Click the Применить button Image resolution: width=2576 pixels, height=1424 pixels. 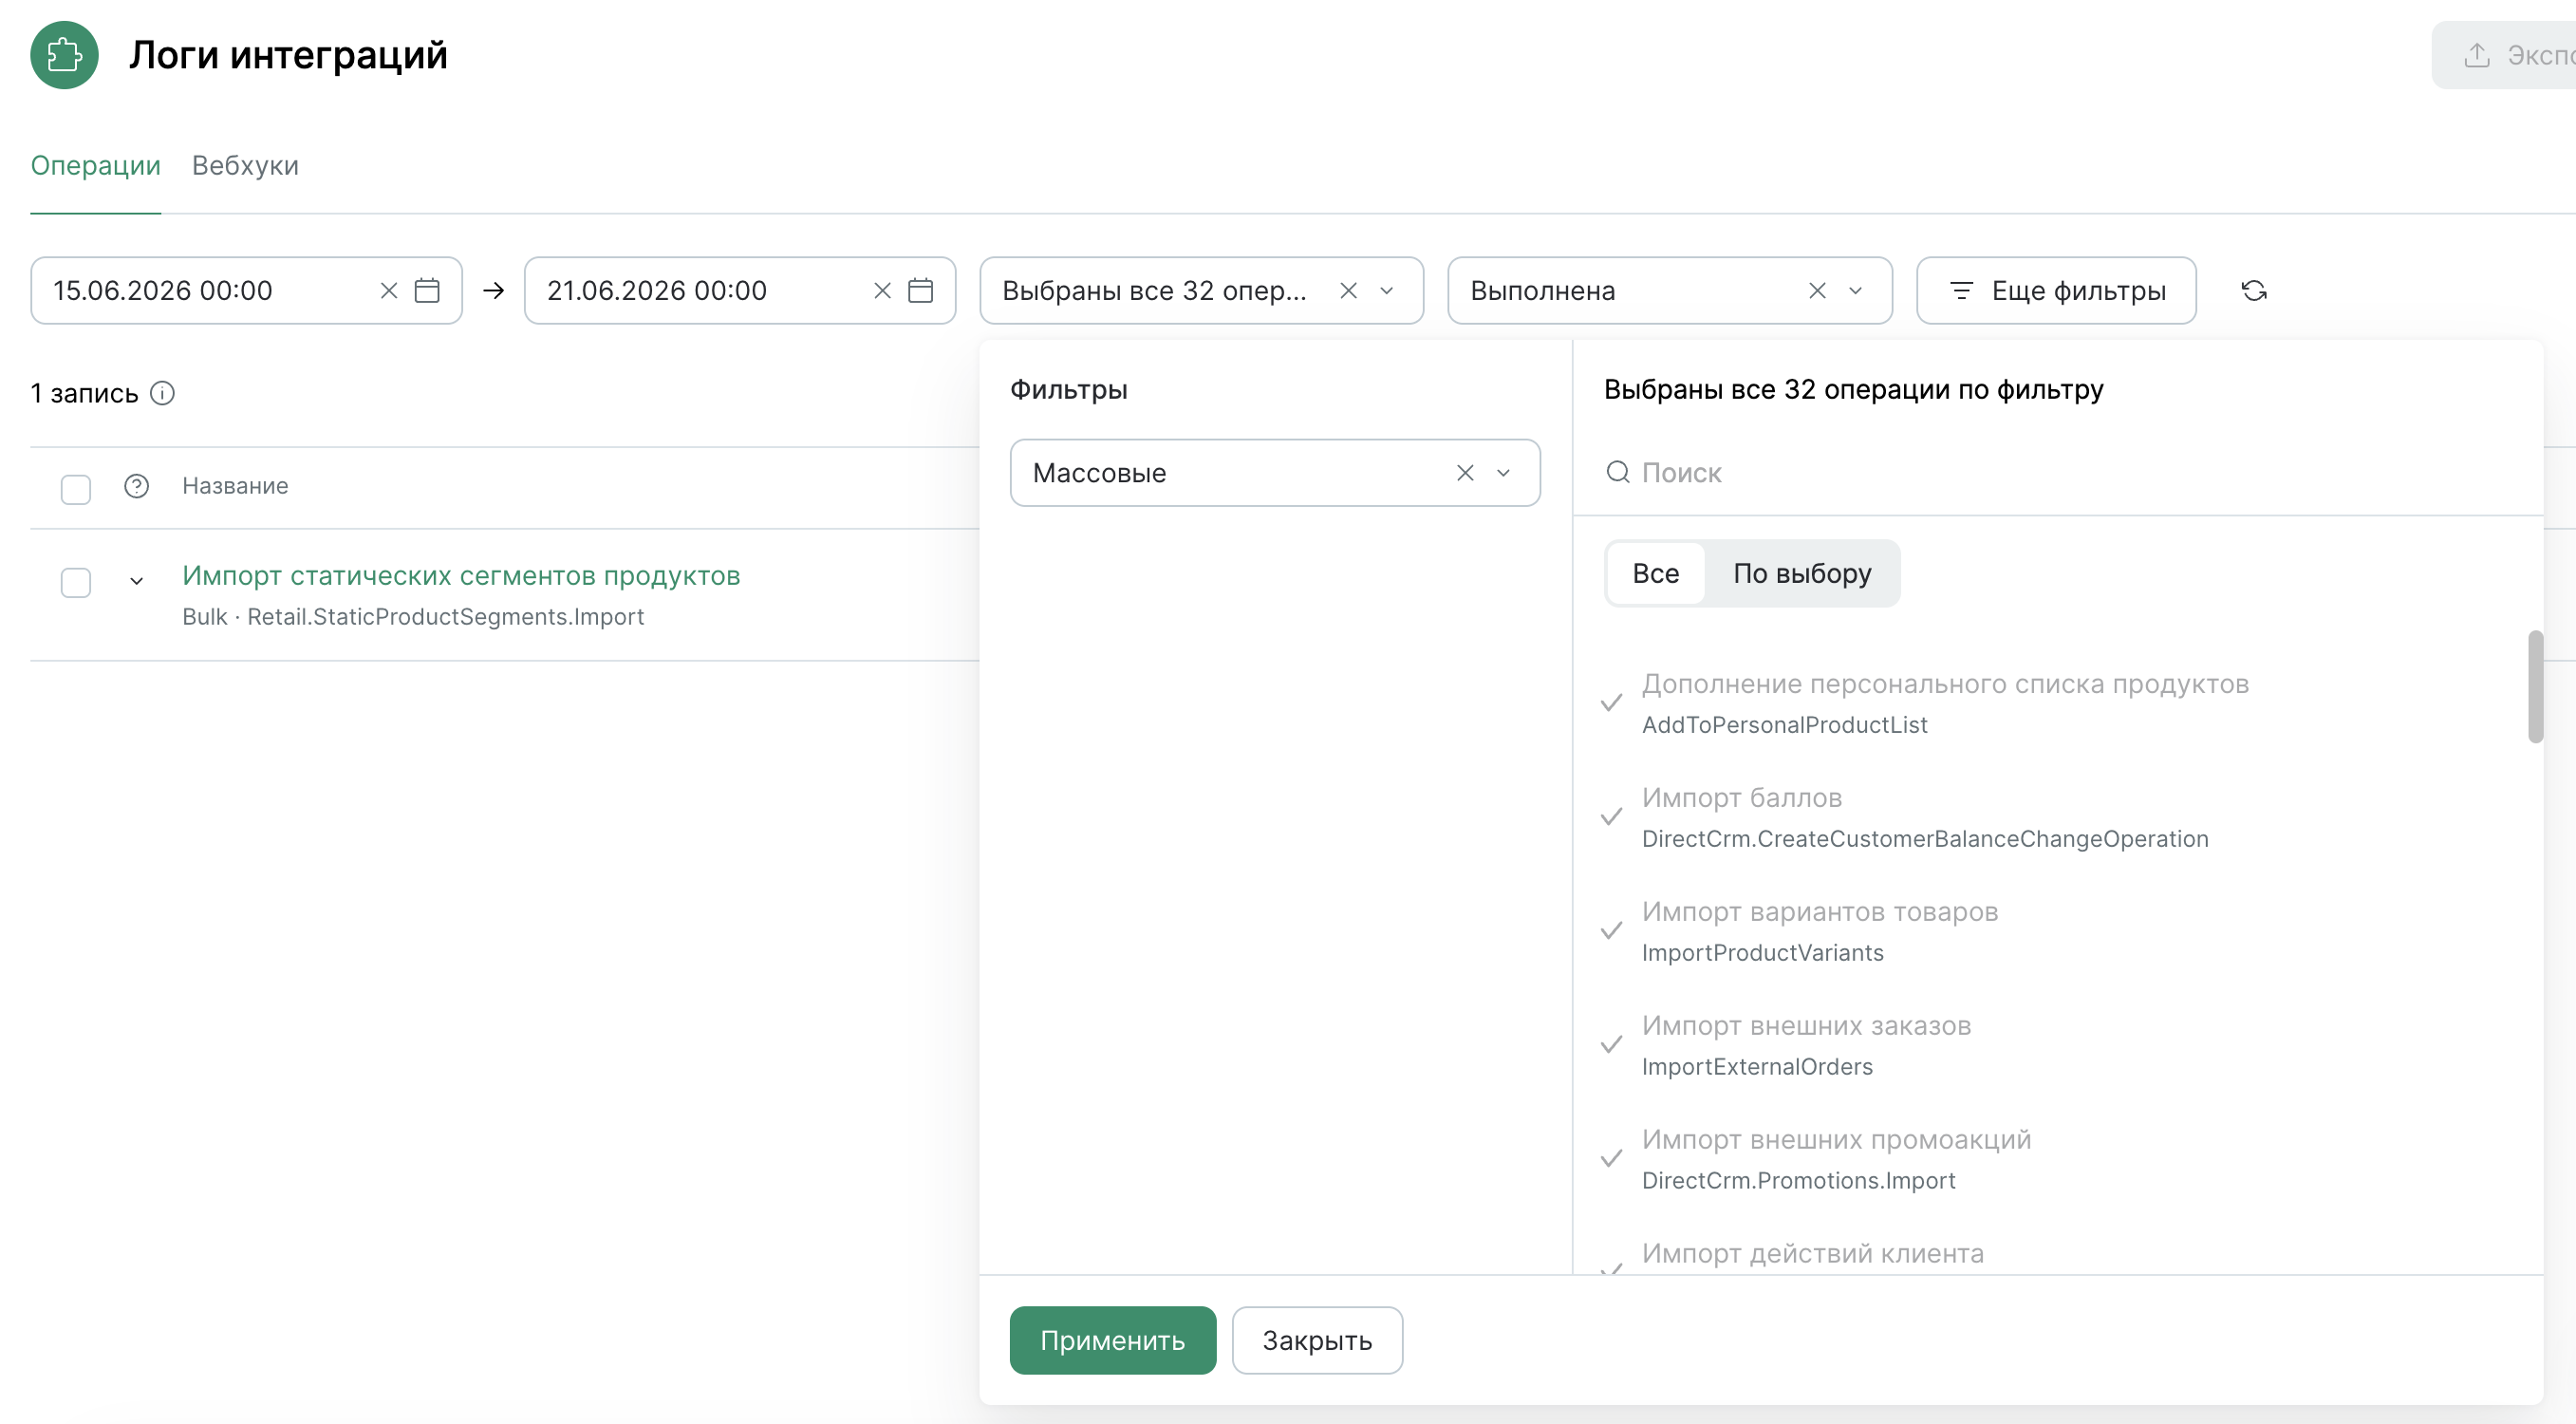coord(1112,1340)
